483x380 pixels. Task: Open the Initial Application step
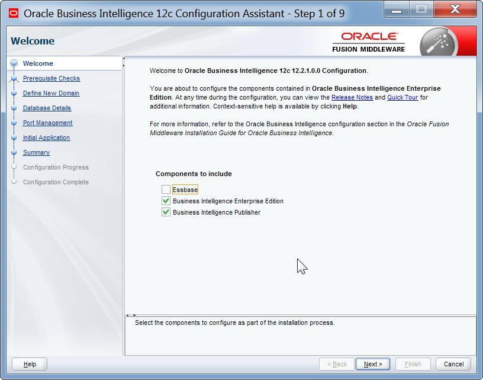point(46,138)
